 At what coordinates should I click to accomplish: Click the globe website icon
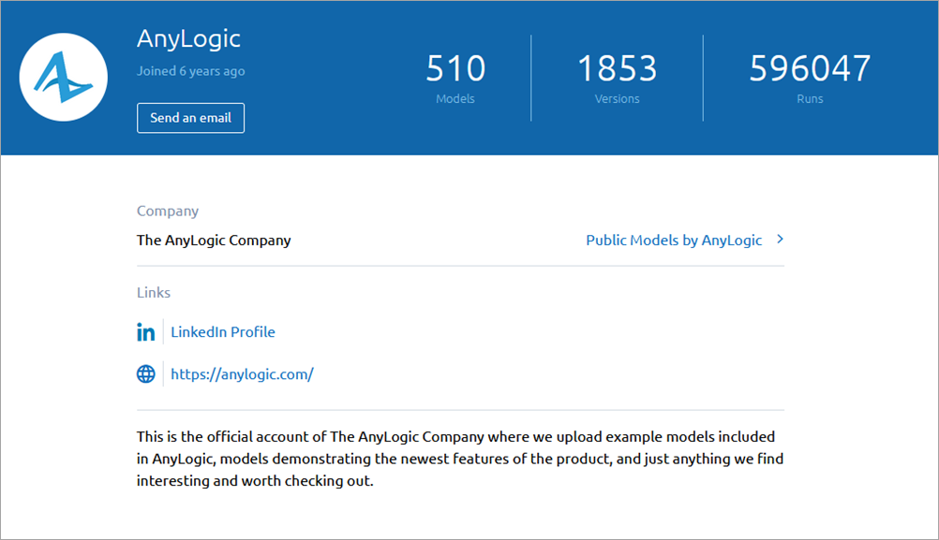[145, 373]
